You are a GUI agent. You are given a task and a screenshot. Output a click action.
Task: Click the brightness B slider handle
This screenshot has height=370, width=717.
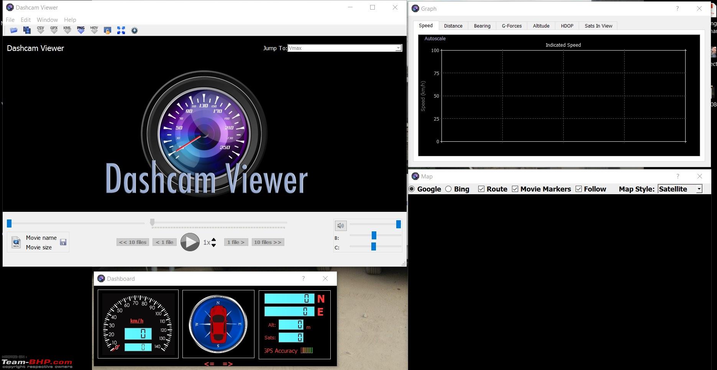click(374, 235)
